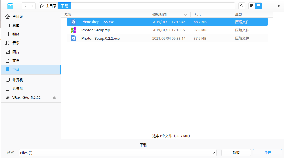Image resolution: width=284 pixels, height=158 pixels.
Task: Select 下载 in the sidebar
Action: pyautogui.click(x=31, y=69)
